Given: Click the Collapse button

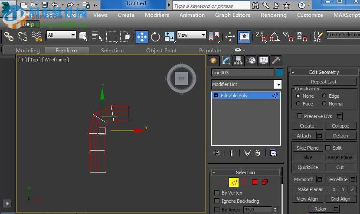Looking at the screenshot, I should pos(340,126).
